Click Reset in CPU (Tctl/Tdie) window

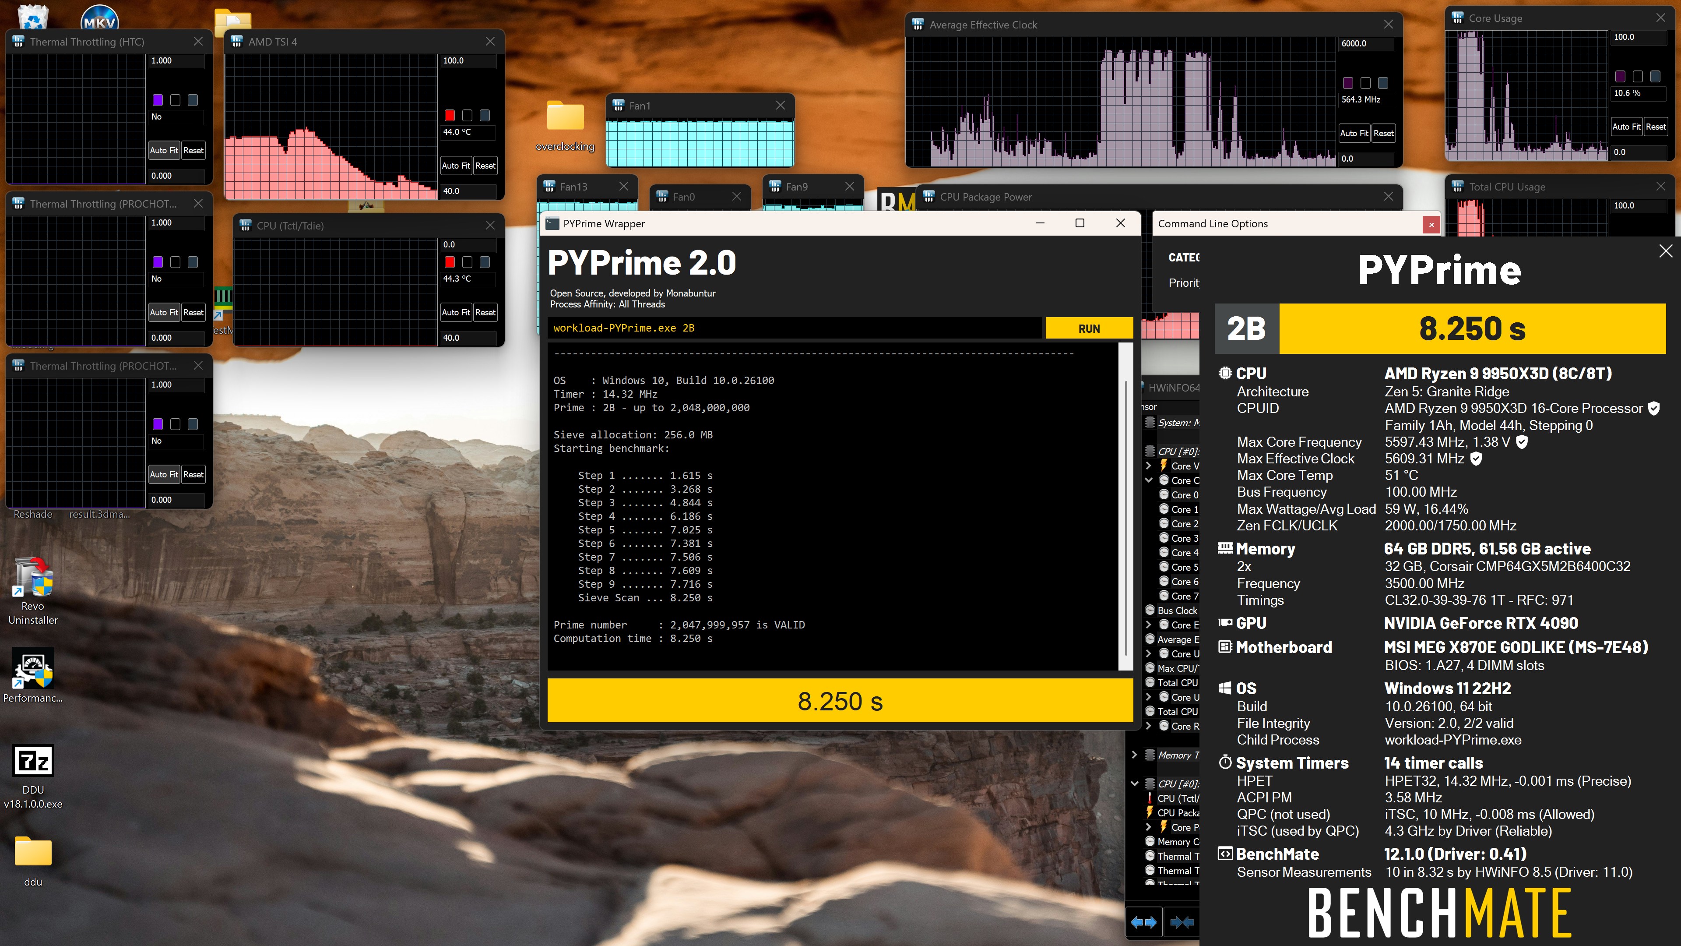[485, 312]
